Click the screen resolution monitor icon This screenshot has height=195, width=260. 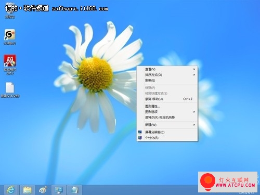[x=140, y=132]
